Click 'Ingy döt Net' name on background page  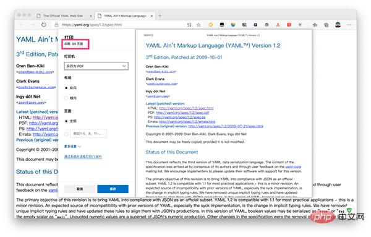28,97
